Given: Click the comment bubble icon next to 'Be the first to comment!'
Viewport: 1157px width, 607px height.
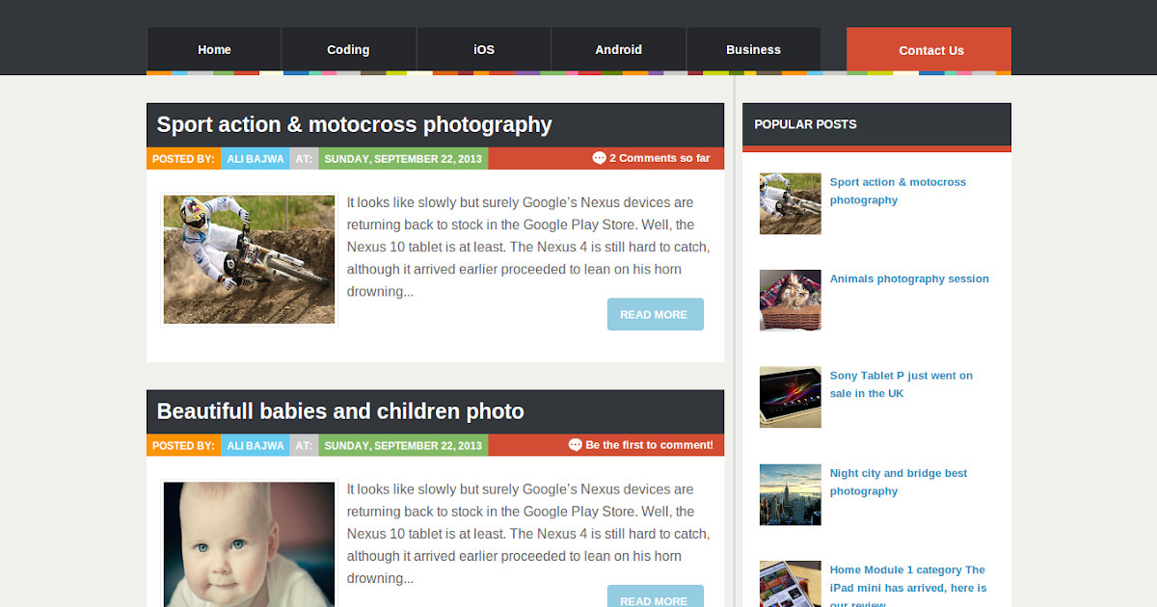Looking at the screenshot, I should click(x=575, y=444).
